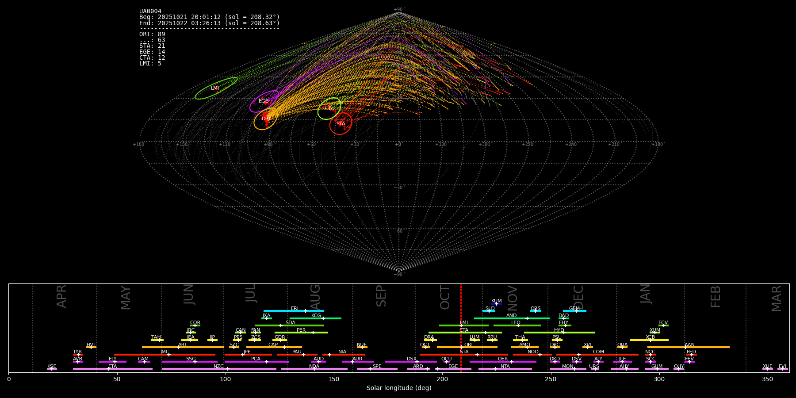
Task: Click the EGE radiant ellipse on sky map
Action: click(x=264, y=101)
